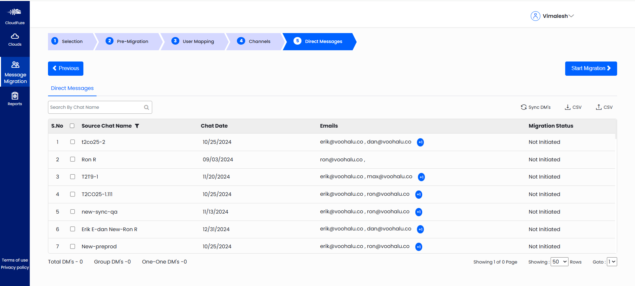Click +1 emails badge for New-preprod
Viewport: 635px width, 286px height.
(419, 247)
